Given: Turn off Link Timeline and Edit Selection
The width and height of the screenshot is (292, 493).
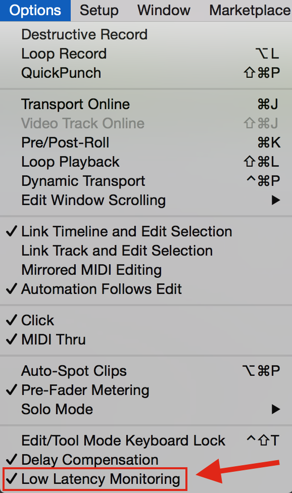Looking at the screenshot, I should click(x=126, y=231).
